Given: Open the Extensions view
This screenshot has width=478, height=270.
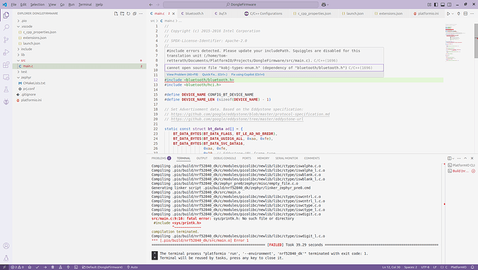Looking at the screenshot, I should (x=6, y=65).
